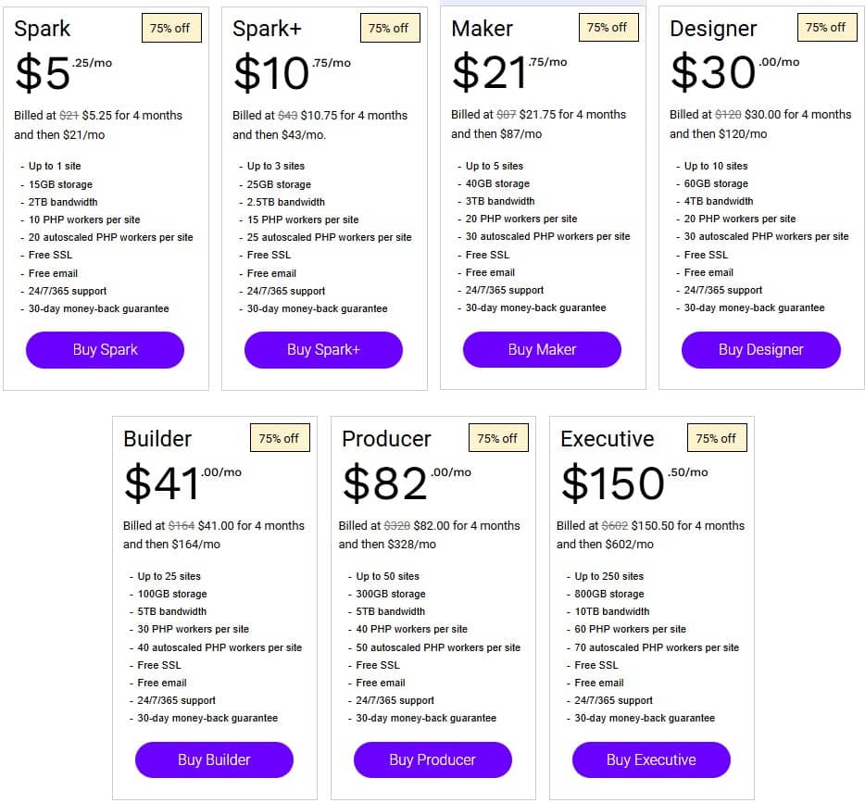Click the 75% off badge on Executive

[x=716, y=438]
